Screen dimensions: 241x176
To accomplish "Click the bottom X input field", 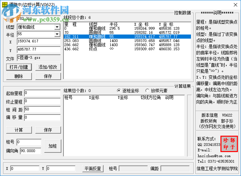I will click(25, 168).
